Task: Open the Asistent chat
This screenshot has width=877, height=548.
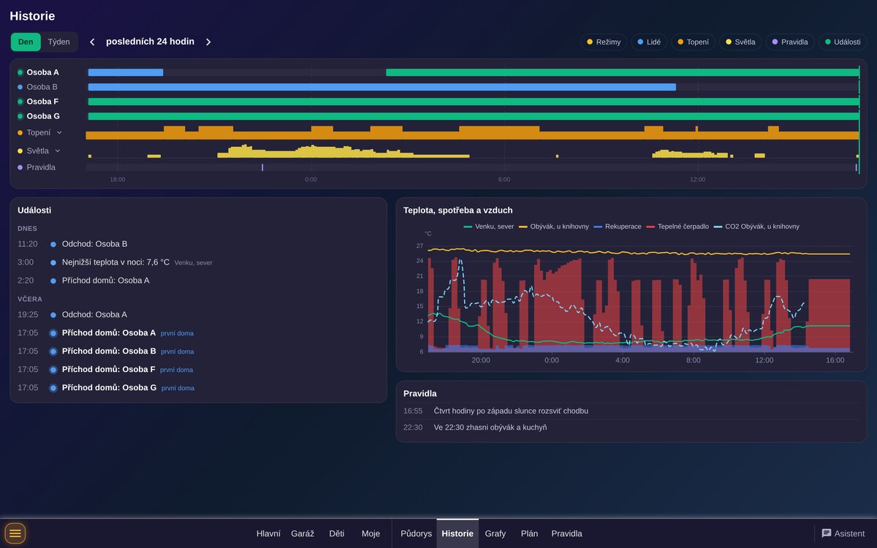Action: pyautogui.click(x=843, y=533)
